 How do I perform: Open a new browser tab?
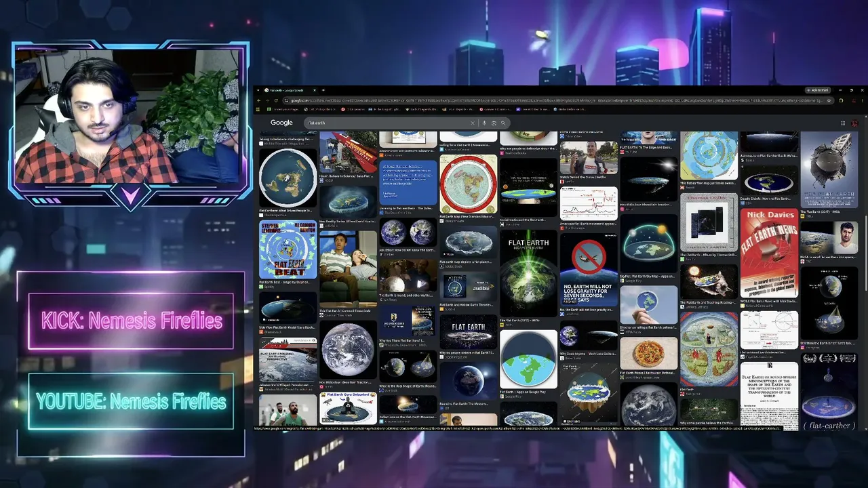(x=323, y=90)
